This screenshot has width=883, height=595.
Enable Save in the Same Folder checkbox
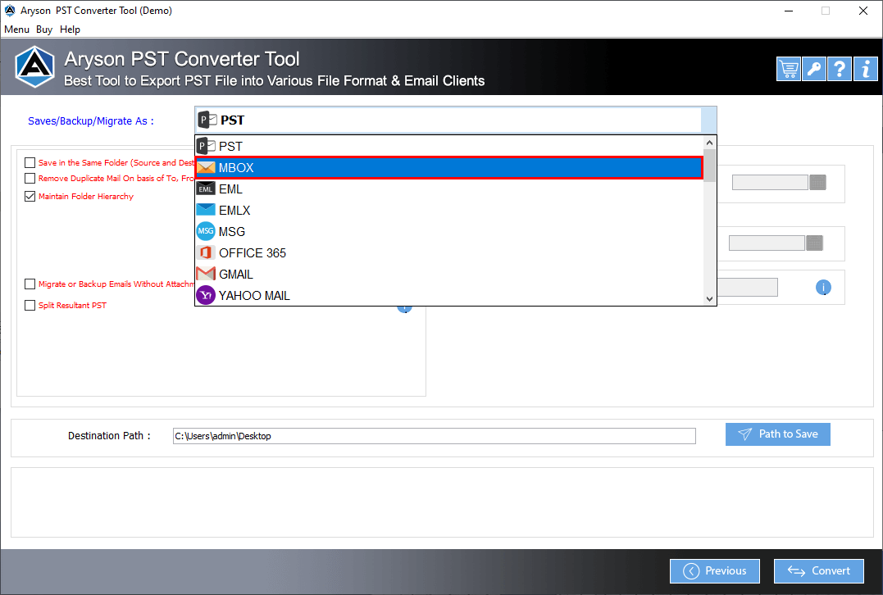click(30, 162)
